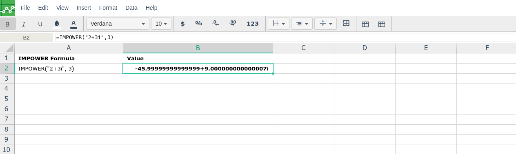The image size is (516, 154).
Task: Toggle bold formatting button
Action: pyautogui.click(x=7, y=24)
